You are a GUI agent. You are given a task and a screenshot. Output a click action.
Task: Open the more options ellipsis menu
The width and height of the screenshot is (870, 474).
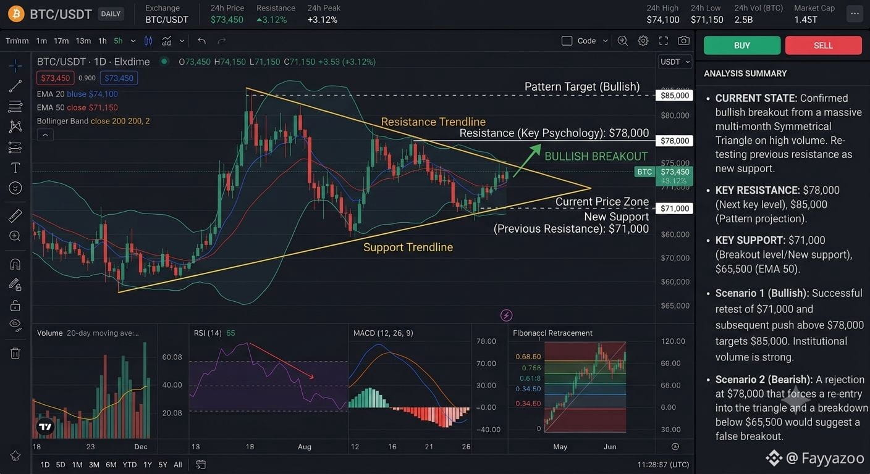pyautogui.click(x=855, y=14)
